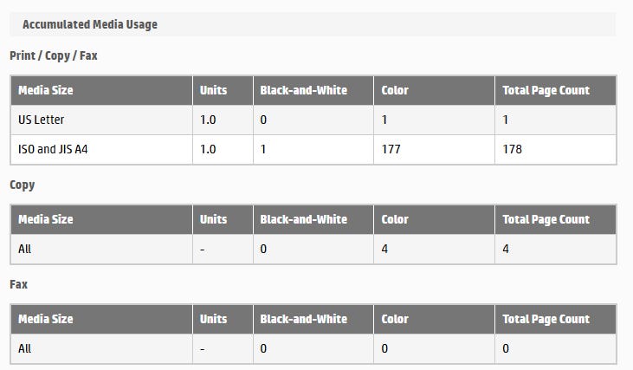Click the color count value 177
The image size is (633, 370).
(x=391, y=149)
